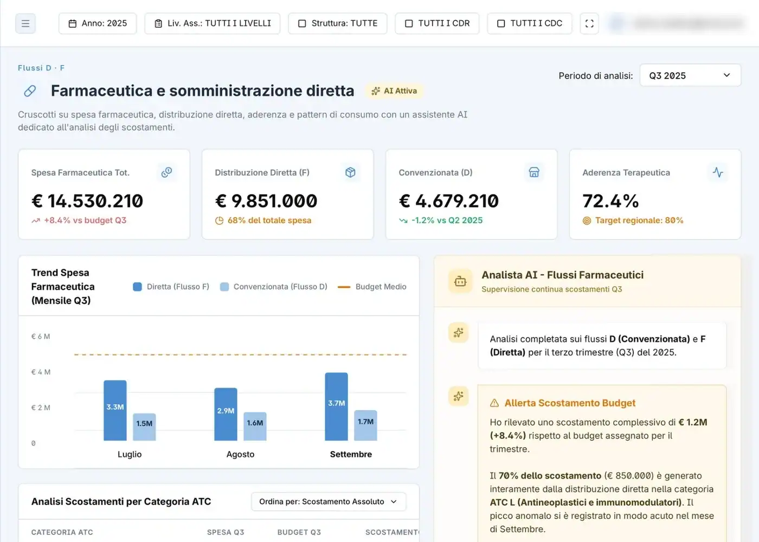Viewport: 759px width, 542px height.
Task: Sort by BUDGET Q3 column header
Action: 299,532
